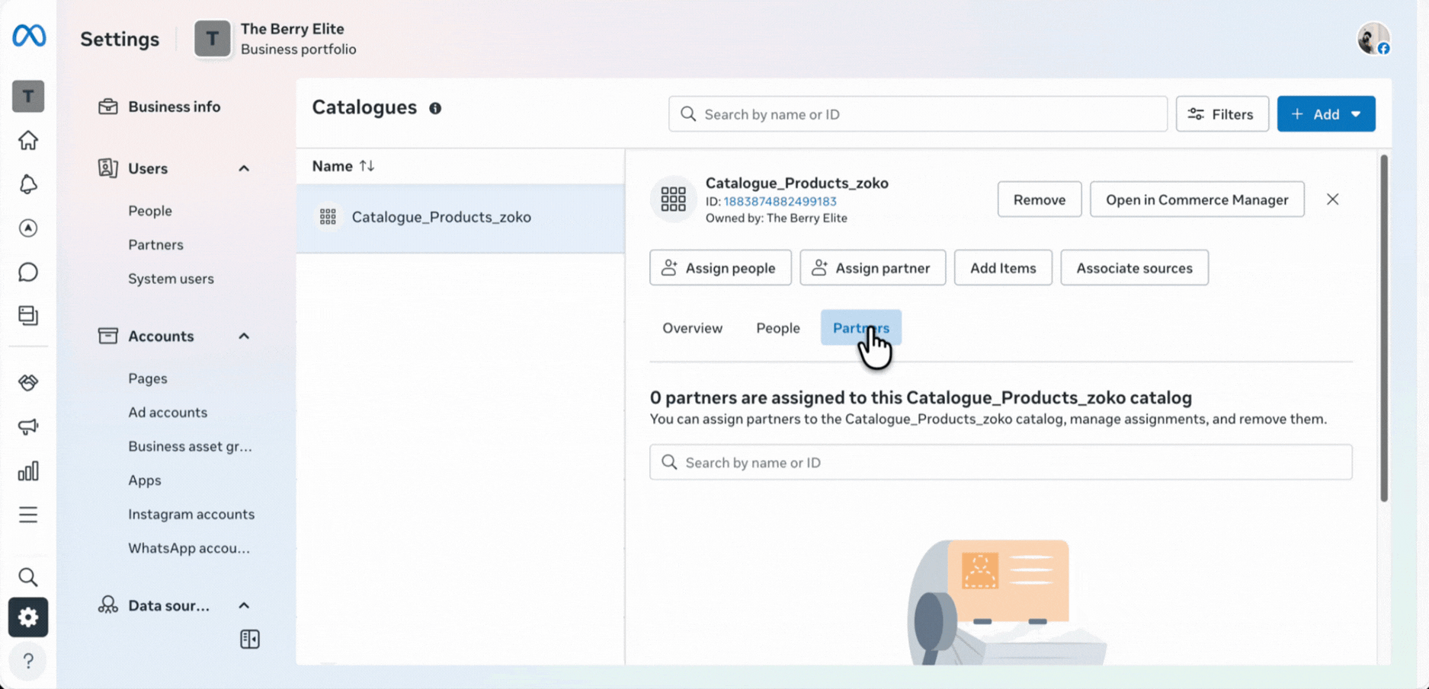Collapse the settings sidebar panel icon
The height and width of the screenshot is (689, 1429).
click(x=250, y=639)
